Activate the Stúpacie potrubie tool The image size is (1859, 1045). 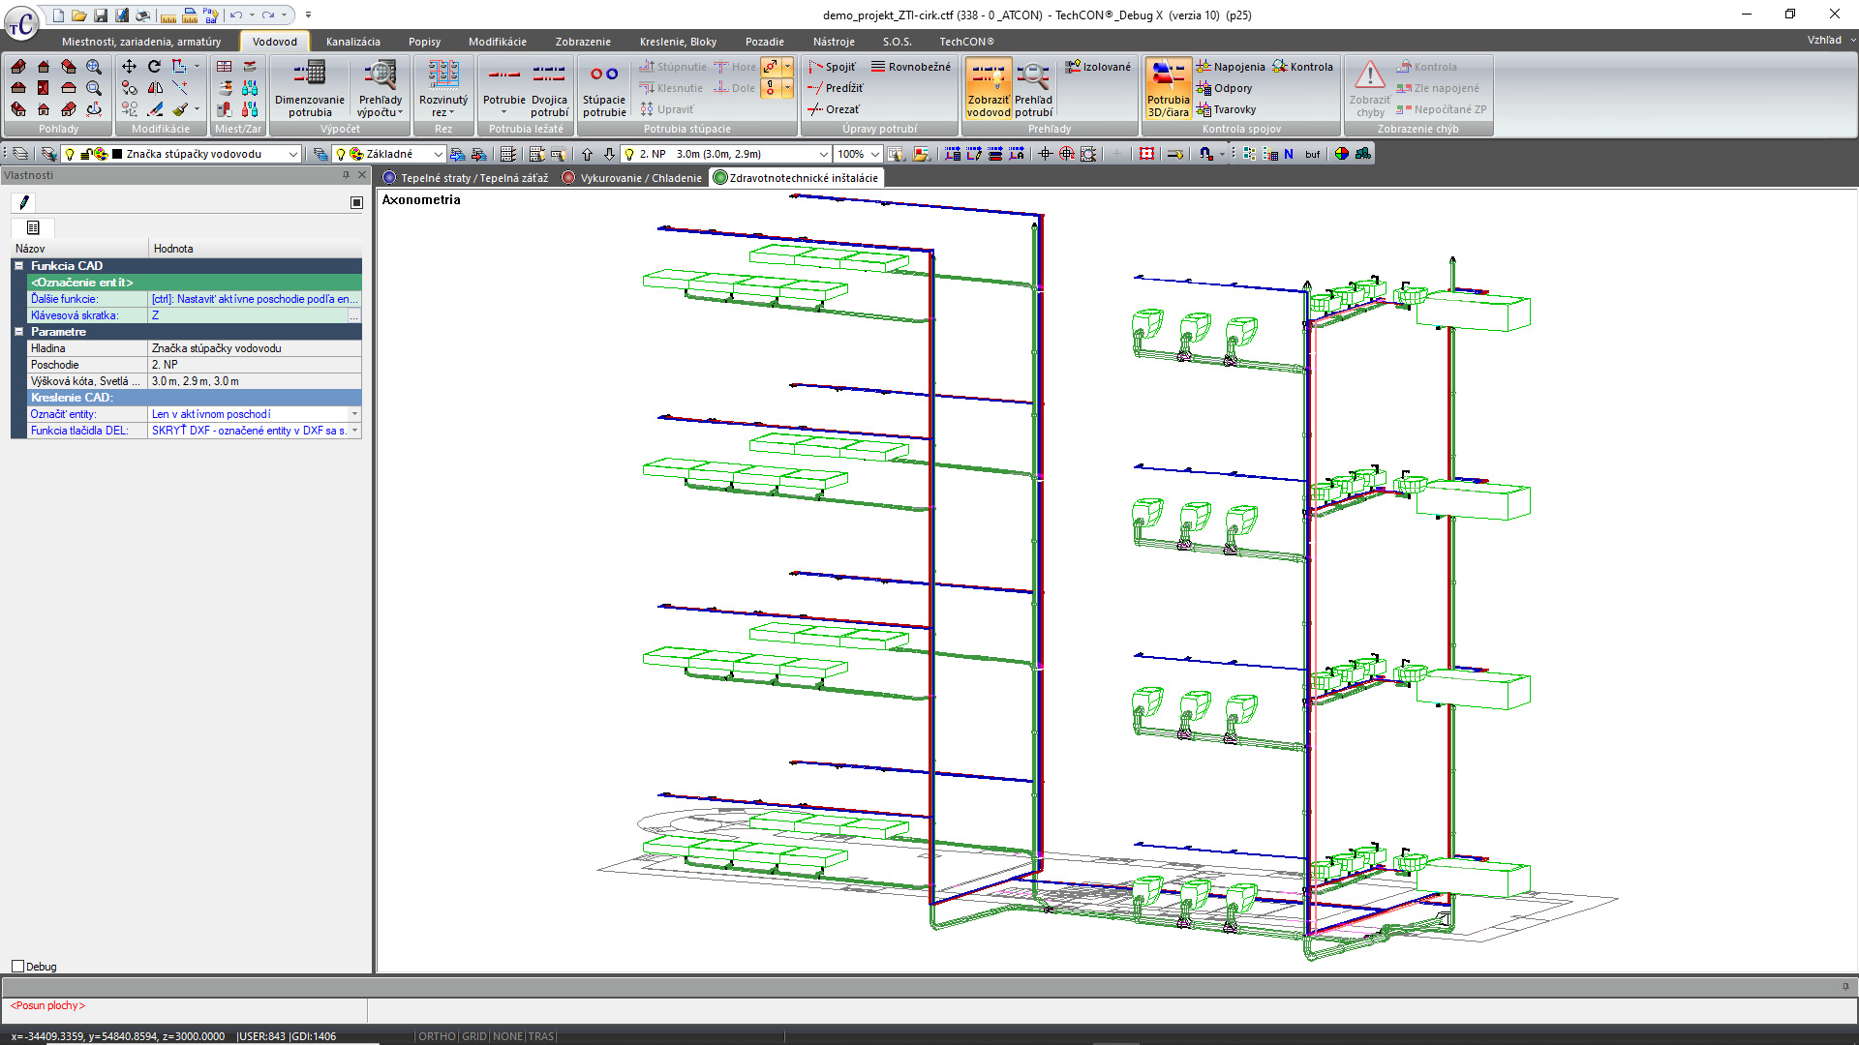click(x=603, y=89)
